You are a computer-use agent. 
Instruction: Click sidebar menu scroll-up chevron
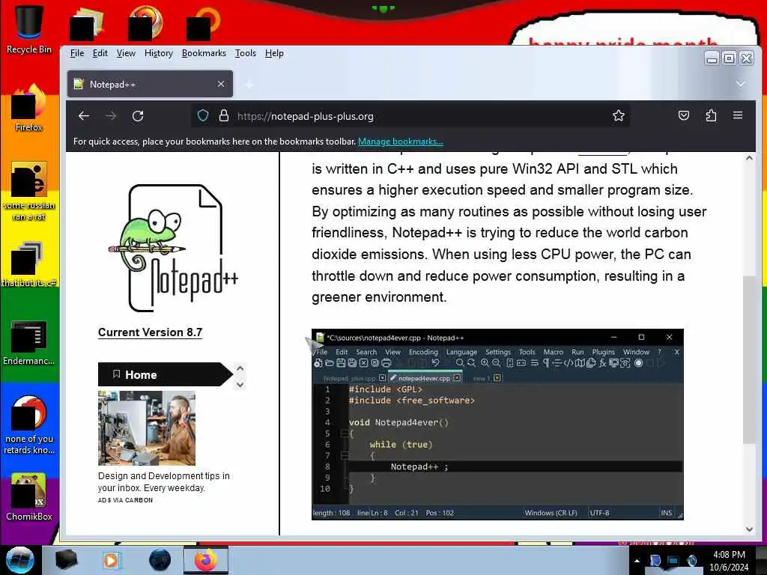click(x=240, y=368)
